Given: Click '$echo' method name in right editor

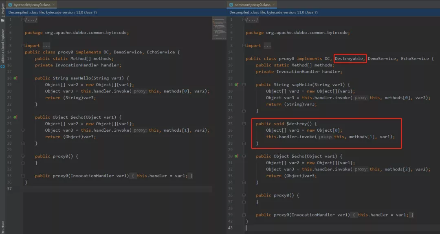Looking at the screenshot, I should [298, 156].
